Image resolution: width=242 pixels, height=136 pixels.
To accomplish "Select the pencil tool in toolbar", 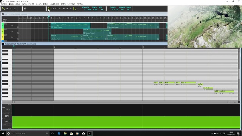I will pyautogui.click(x=7, y=8).
